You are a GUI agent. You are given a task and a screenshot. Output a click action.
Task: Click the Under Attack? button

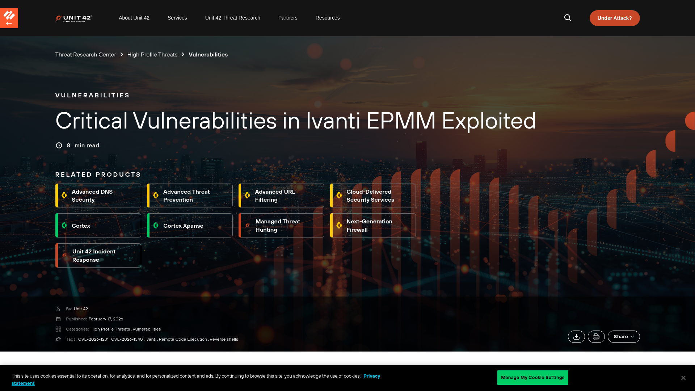614,18
